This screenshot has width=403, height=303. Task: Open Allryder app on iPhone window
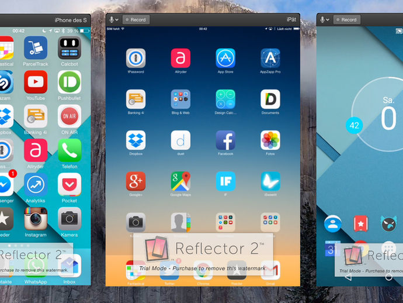point(36,150)
